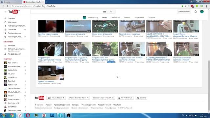
Task: Switch to the Плейлисты channel tab
Action: pos(115,17)
